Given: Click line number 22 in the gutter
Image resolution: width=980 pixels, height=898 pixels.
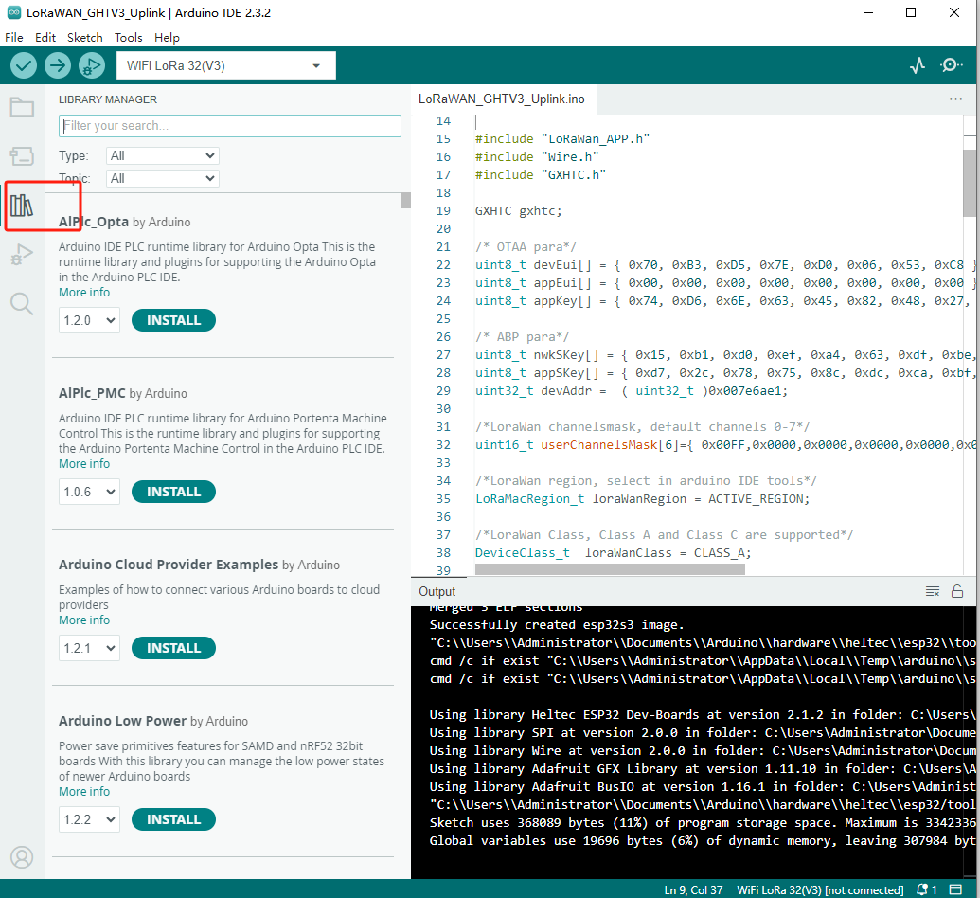Looking at the screenshot, I should pyautogui.click(x=443, y=264).
